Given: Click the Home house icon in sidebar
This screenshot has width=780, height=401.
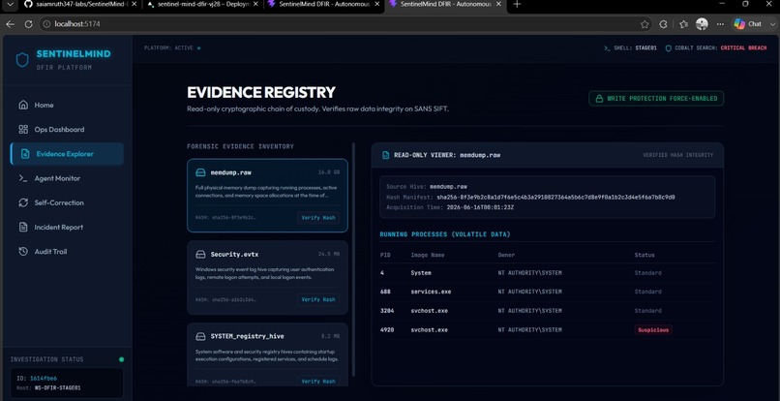Looking at the screenshot, I should 23,105.
